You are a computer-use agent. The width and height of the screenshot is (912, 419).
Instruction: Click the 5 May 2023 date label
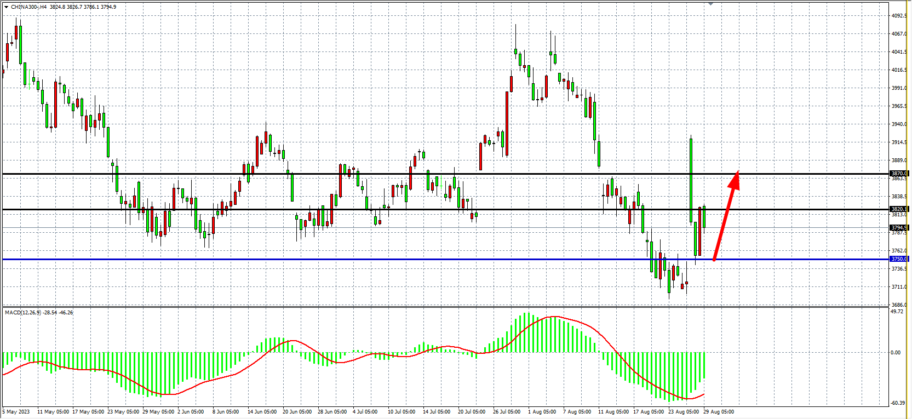(17, 411)
